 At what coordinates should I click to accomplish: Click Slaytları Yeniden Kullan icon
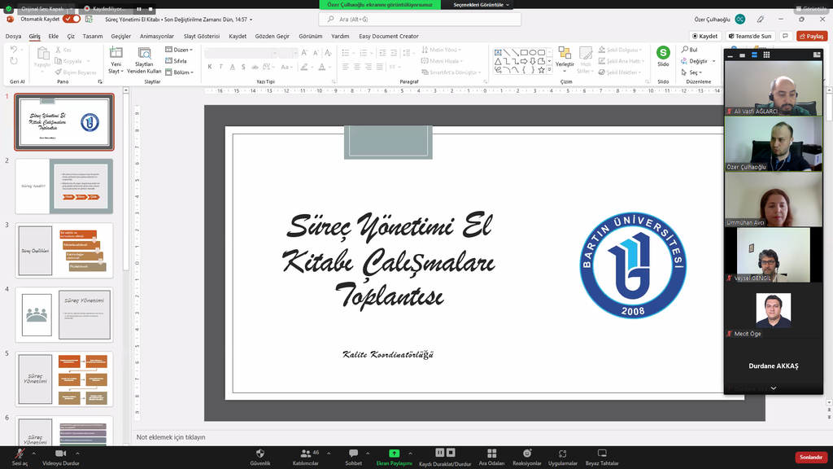click(144, 53)
